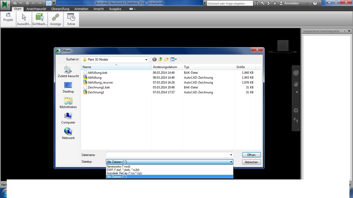The height and width of the screenshot is (198, 353).
Task: Select the file Abfüllung.bak
Action: pyautogui.click(x=97, y=73)
